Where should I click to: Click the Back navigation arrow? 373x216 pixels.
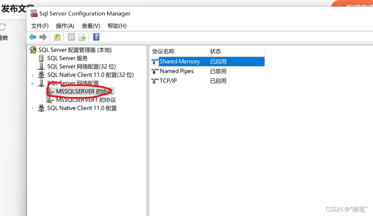pos(32,37)
